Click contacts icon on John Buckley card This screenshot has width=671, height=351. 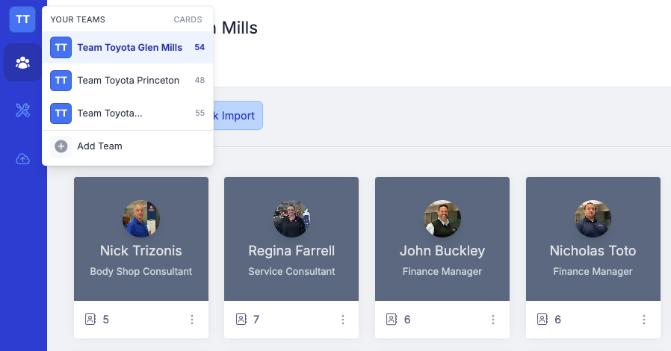click(x=392, y=319)
